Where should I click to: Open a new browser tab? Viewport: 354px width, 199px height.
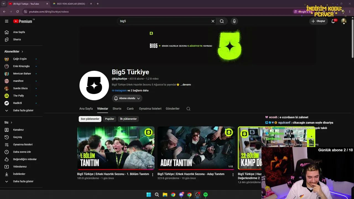(98, 4)
